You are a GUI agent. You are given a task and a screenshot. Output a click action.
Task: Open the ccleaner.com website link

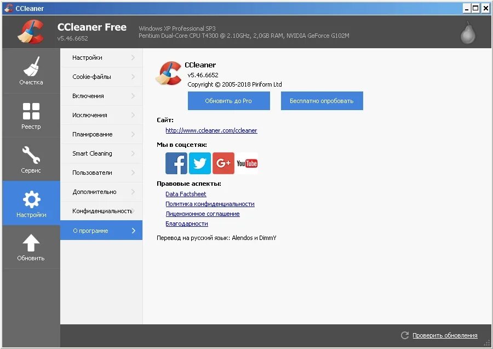(211, 130)
